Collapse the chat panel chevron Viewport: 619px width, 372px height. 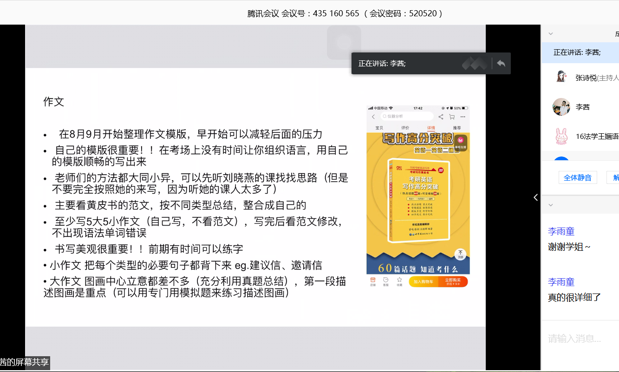(x=551, y=205)
